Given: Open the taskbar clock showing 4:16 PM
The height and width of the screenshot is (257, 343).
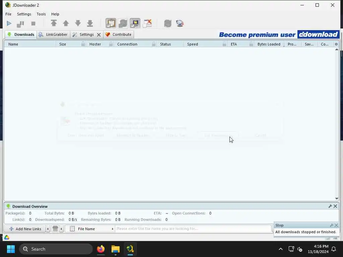Looking at the screenshot, I should click(x=318, y=249).
